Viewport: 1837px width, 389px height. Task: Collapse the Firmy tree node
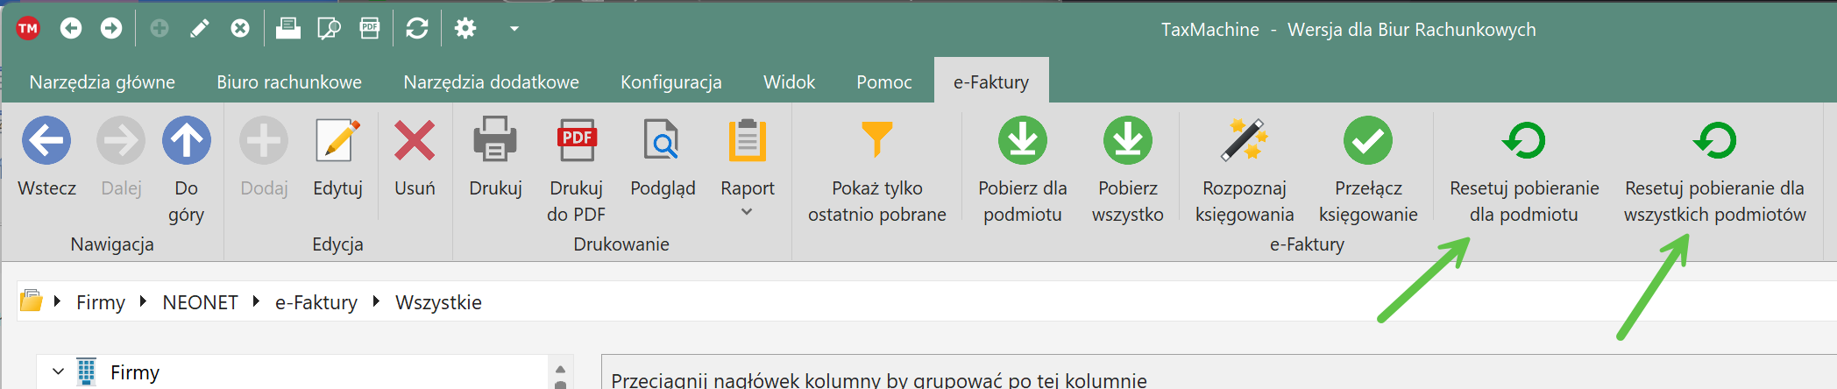[58, 372]
